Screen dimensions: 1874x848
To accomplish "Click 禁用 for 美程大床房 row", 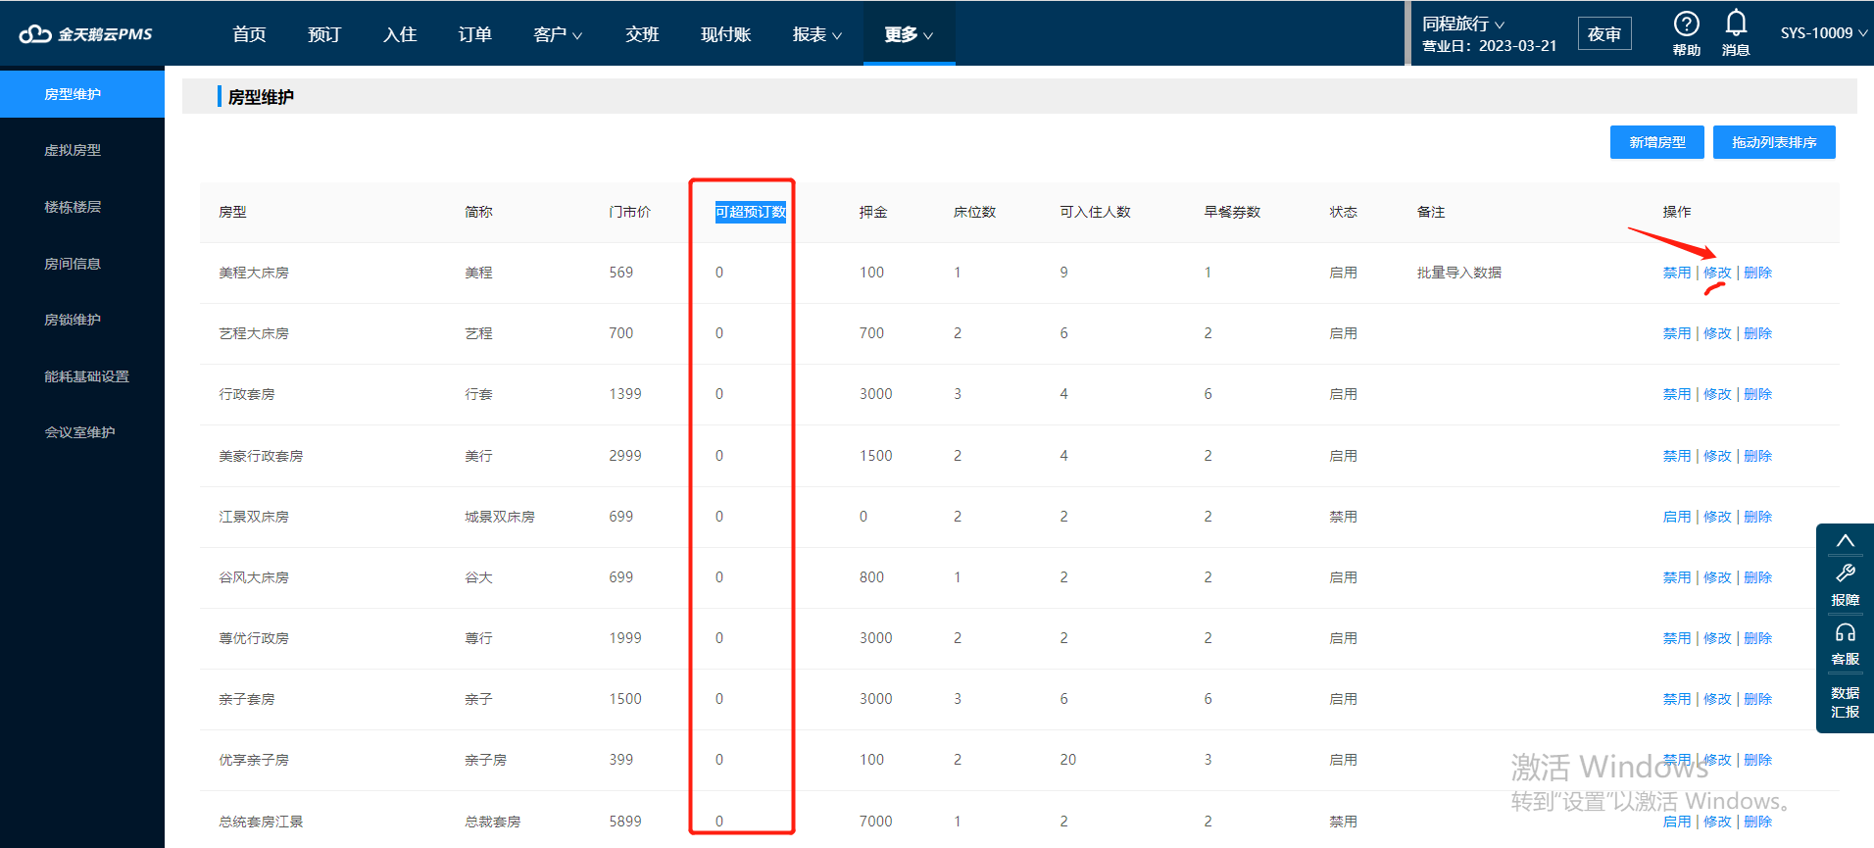I will (x=1677, y=273).
